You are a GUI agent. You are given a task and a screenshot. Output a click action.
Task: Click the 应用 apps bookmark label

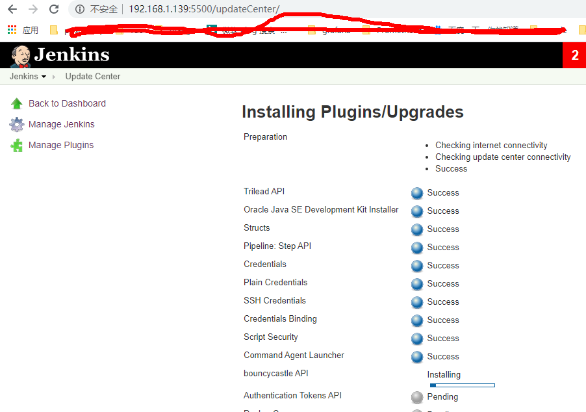[x=31, y=30]
